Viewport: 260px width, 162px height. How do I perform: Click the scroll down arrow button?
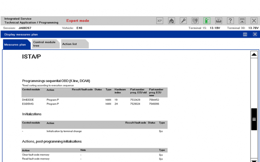[254, 160]
